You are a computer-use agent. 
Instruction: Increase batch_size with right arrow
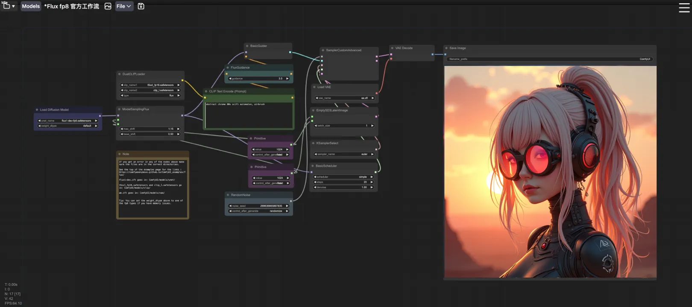tap(372, 126)
